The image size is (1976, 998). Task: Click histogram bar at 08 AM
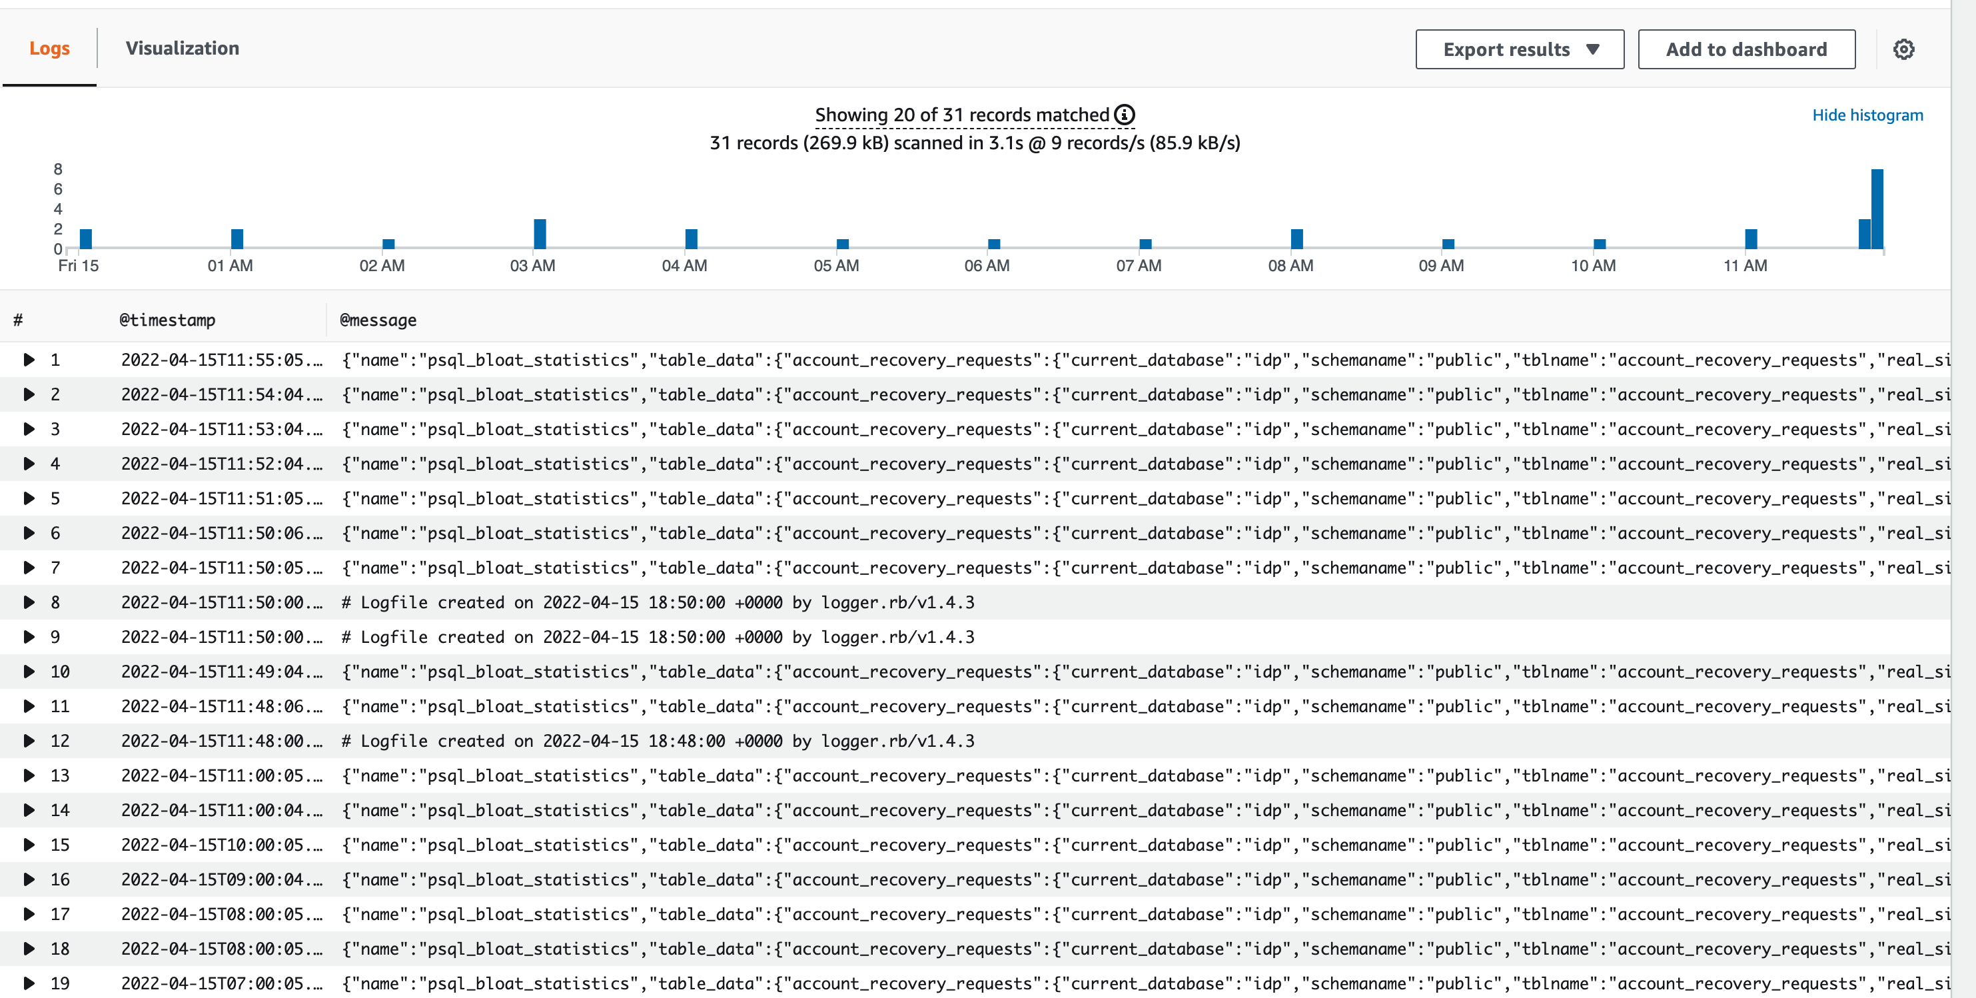(1297, 239)
